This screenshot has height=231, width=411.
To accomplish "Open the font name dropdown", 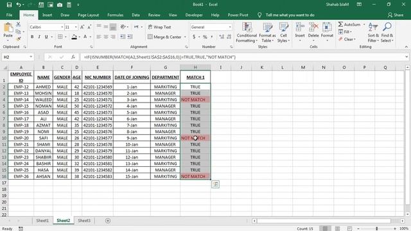I will click(62, 27).
